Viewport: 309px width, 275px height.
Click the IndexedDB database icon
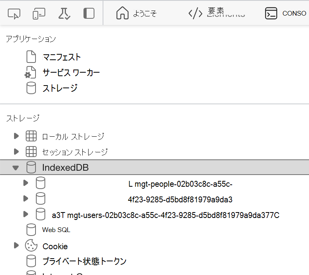click(31, 167)
